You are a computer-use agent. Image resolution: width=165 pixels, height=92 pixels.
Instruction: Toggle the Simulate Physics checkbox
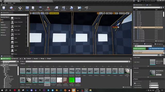pos(150,81)
